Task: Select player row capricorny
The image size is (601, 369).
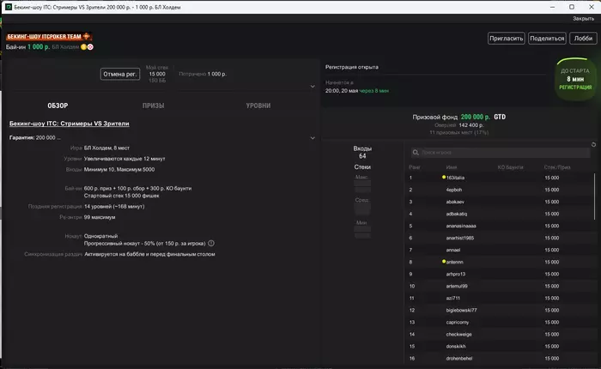Action: [499, 323]
